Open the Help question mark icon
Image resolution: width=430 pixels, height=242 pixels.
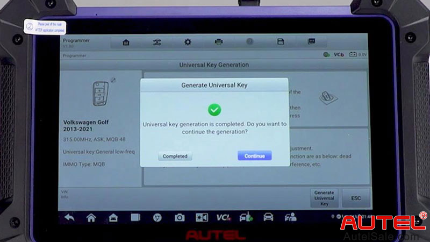pos(249,41)
